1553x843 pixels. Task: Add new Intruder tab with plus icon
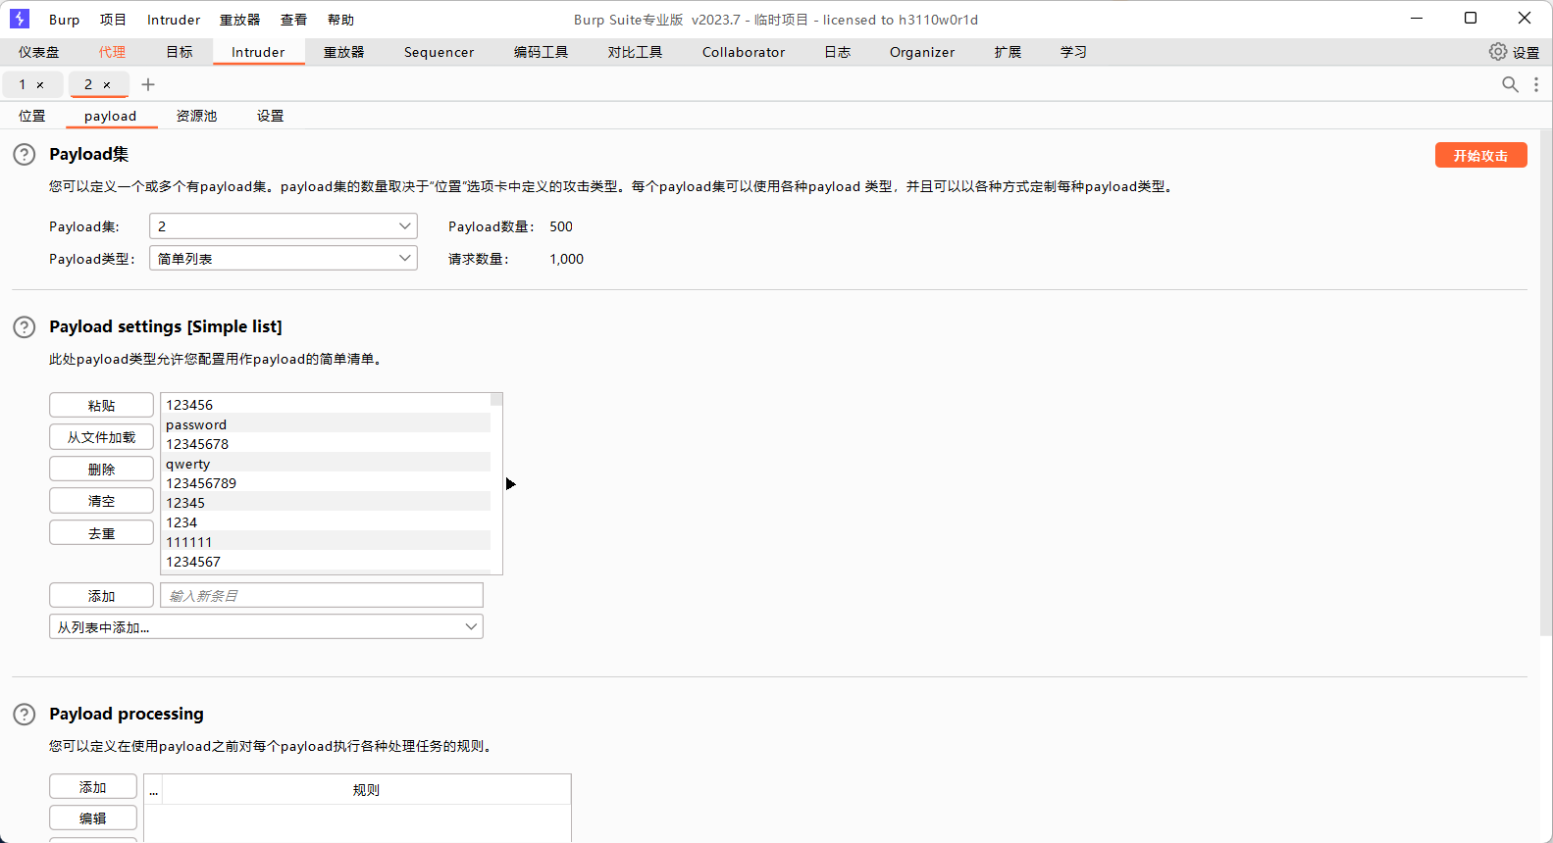[148, 84]
